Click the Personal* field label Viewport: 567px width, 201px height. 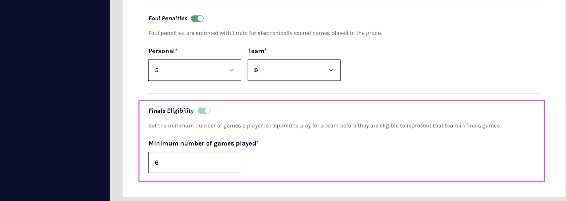pyautogui.click(x=163, y=51)
